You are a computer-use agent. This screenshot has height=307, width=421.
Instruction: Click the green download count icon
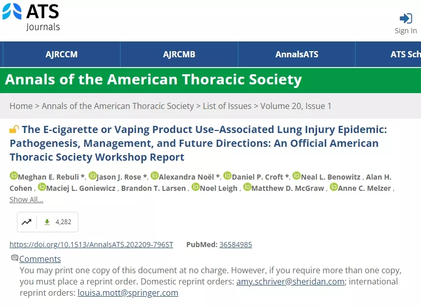(x=47, y=222)
